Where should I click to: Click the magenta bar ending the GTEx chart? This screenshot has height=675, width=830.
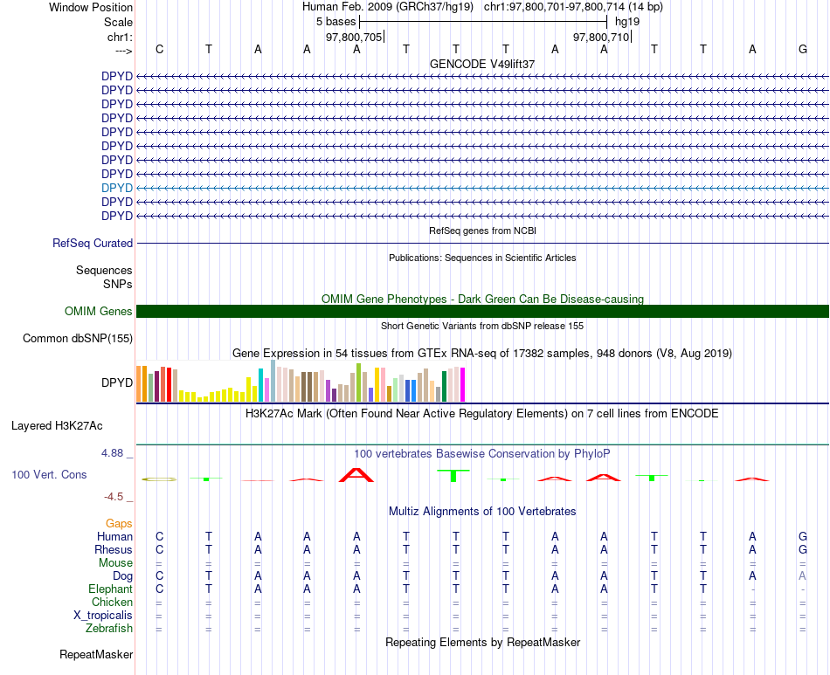[x=463, y=384]
